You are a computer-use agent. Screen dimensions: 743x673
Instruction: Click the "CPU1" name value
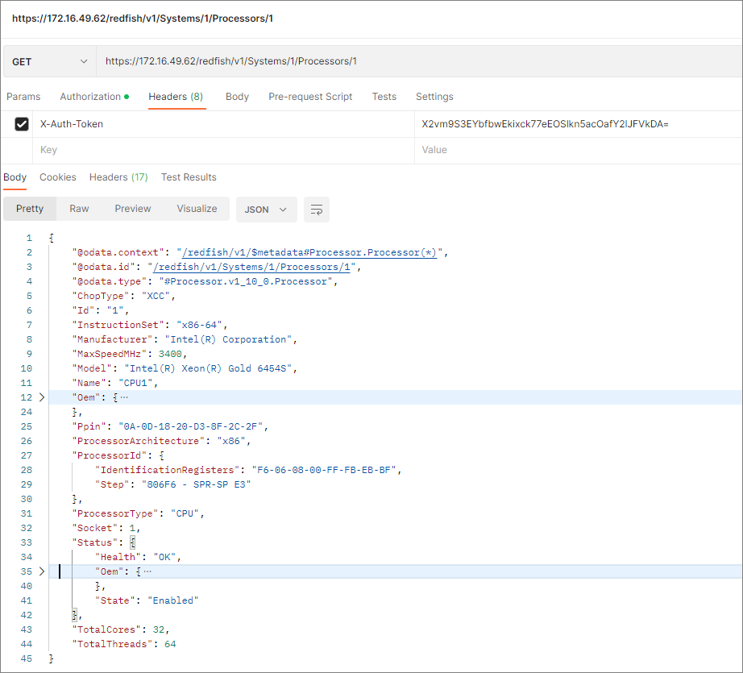click(135, 384)
